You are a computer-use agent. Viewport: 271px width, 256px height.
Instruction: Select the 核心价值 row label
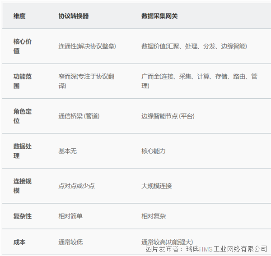22,46
